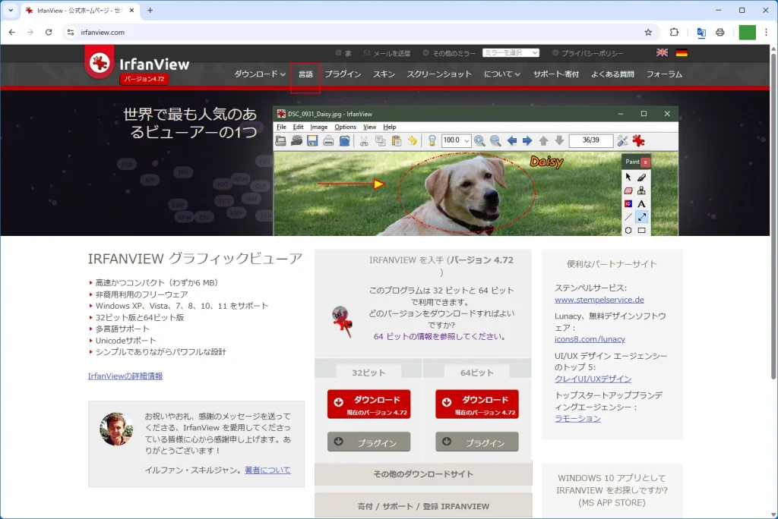This screenshot has width=778, height=519.
Task: Click the 64-bit gray プラグイン button
Action: [477, 442]
